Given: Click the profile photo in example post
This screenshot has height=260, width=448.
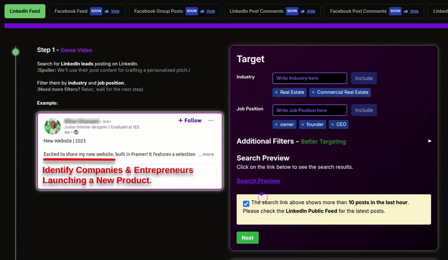Looking at the screenshot, I should 53,126.
